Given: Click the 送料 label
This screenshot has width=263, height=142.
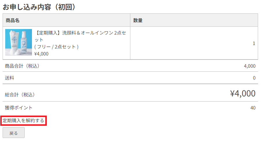Looking at the screenshot, I should [x=10, y=78].
